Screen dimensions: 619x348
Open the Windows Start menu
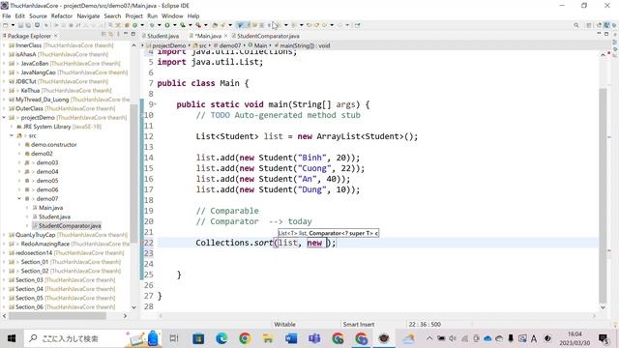[11, 338]
